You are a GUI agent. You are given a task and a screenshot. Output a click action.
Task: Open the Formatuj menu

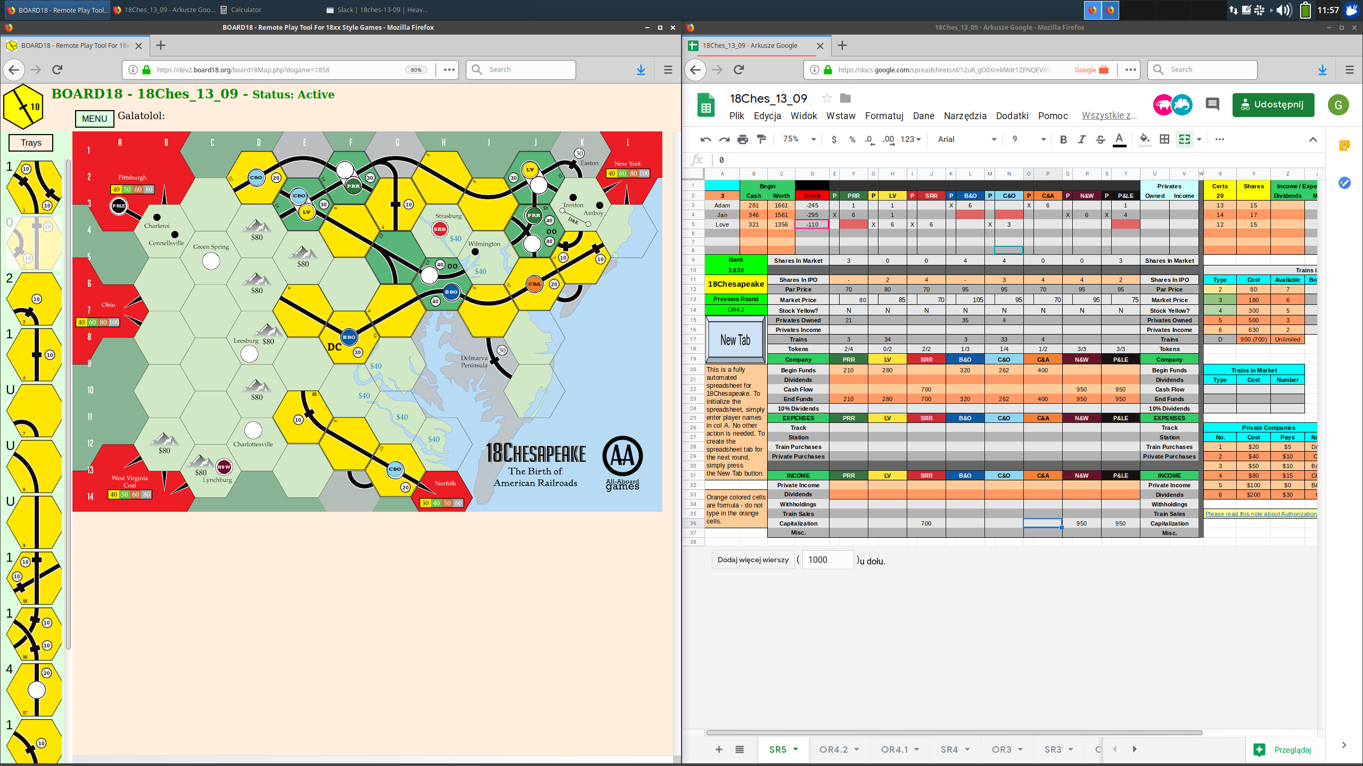point(884,115)
